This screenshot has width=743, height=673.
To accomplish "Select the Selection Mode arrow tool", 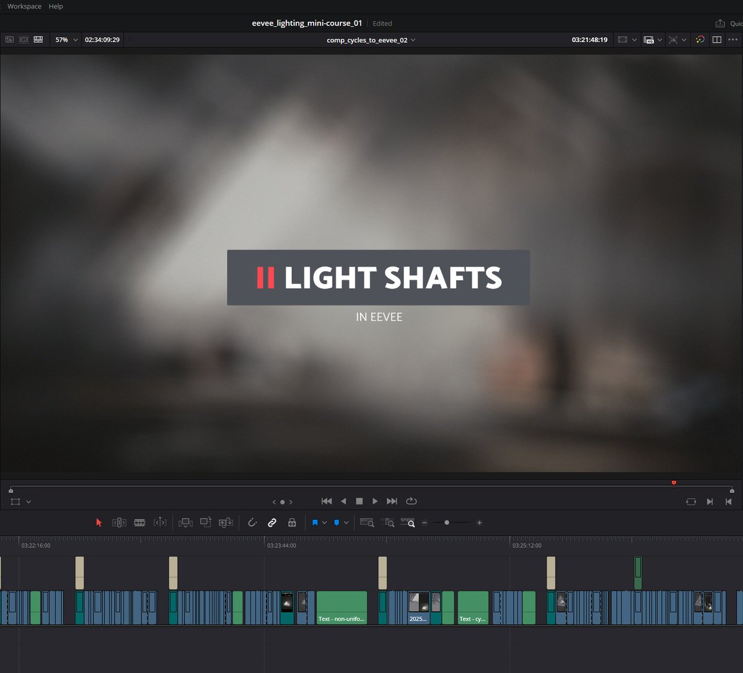I will click(99, 523).
